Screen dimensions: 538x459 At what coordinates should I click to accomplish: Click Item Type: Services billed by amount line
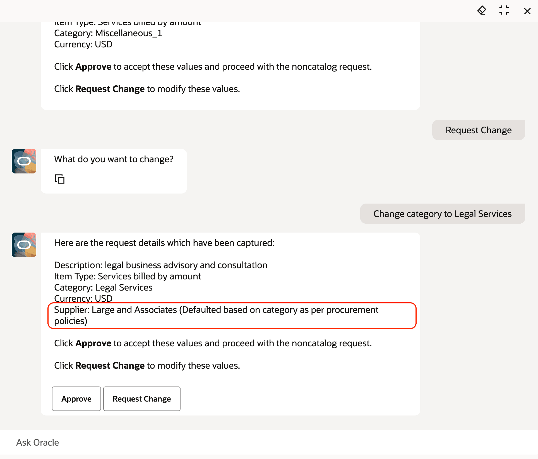pyautogui.click(x=128, y=276)
